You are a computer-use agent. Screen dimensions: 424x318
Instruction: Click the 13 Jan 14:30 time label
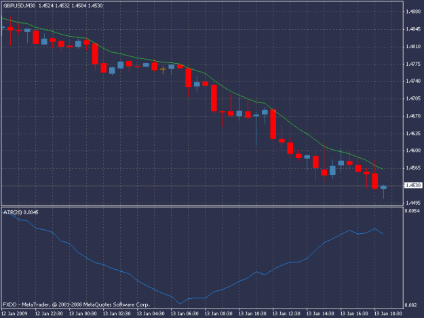tap(320, 314)
